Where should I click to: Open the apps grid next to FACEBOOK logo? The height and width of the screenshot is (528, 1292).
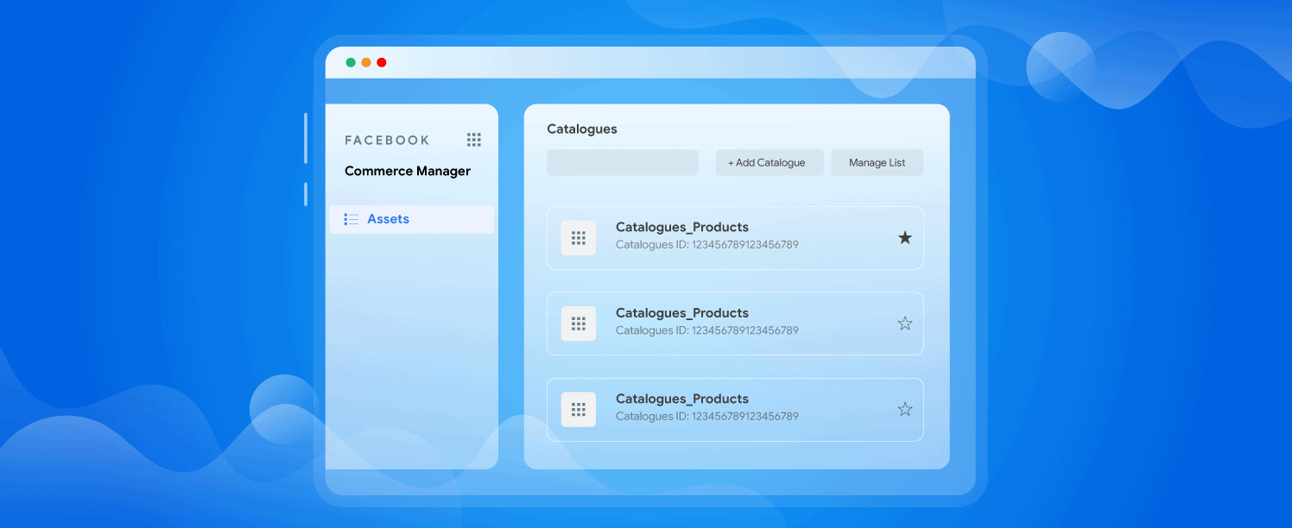point(473,139)
